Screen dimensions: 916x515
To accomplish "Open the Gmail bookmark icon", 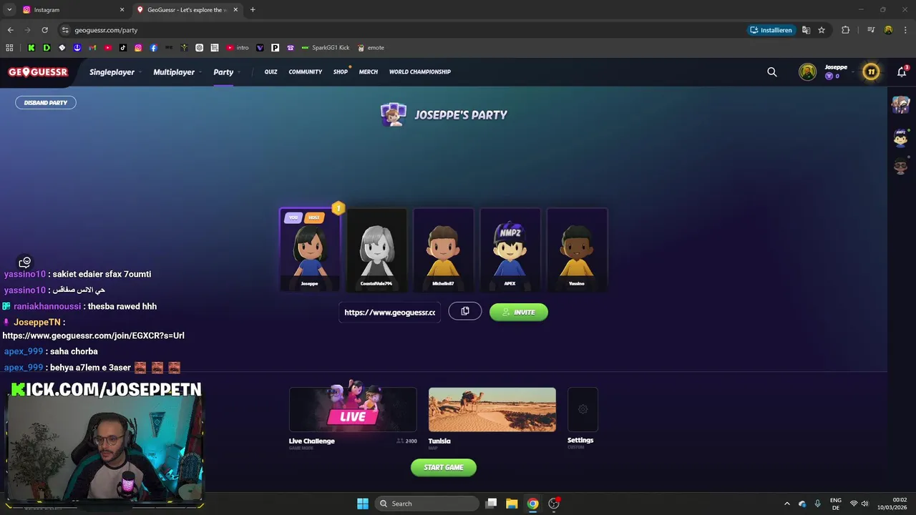I will tap(93, 48).
